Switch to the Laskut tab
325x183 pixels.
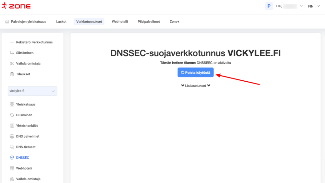pos(61,22)
